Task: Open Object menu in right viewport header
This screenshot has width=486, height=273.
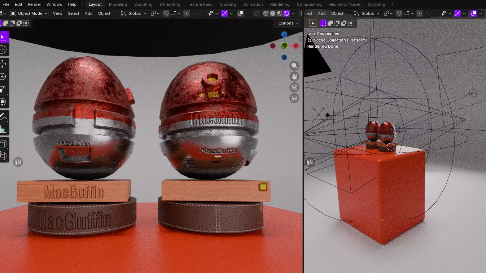Action: (337, 13)
